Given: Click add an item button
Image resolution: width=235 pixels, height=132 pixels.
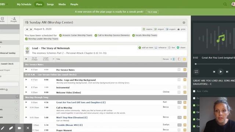Looking at the screenshot, I should pos(146,48).
